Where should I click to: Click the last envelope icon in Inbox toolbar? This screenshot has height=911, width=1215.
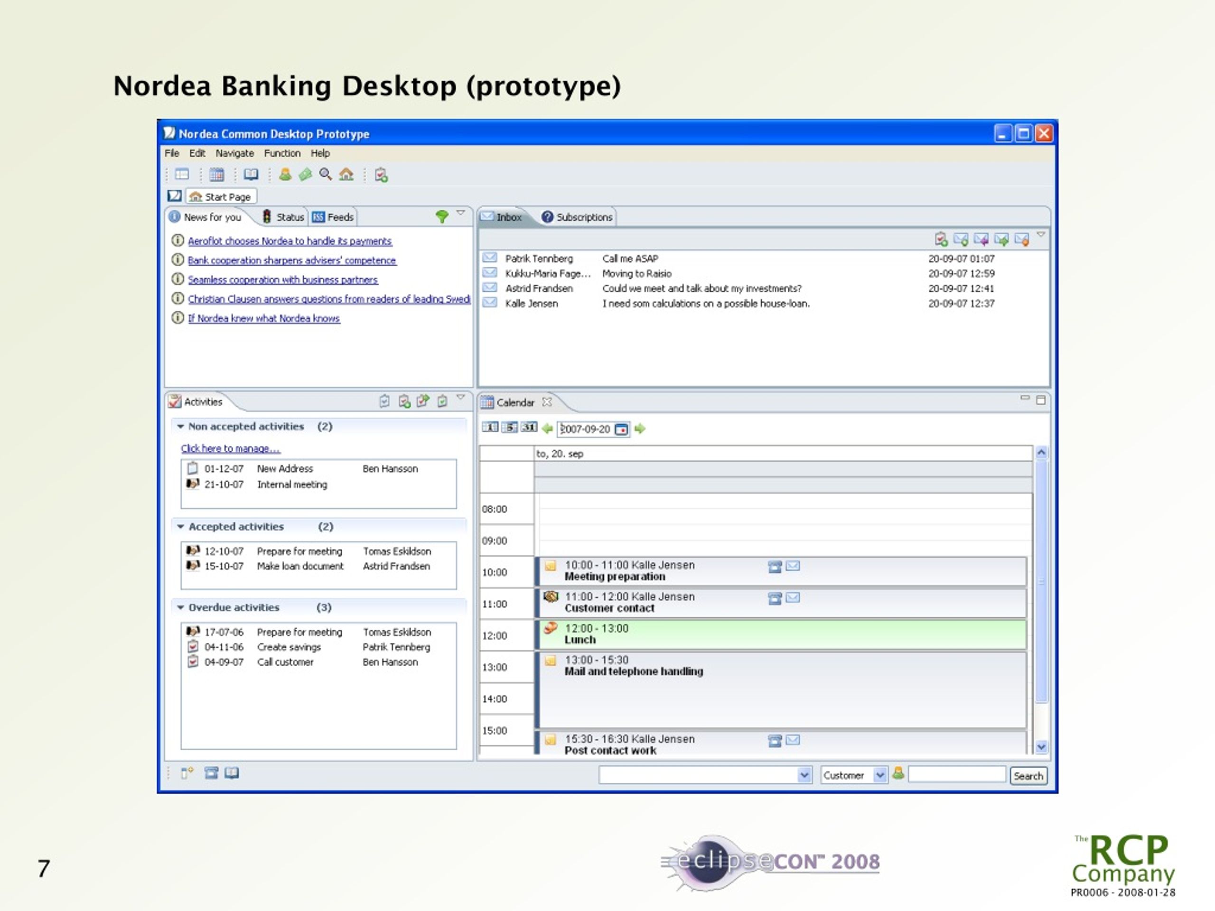(x=1022, y=240)
